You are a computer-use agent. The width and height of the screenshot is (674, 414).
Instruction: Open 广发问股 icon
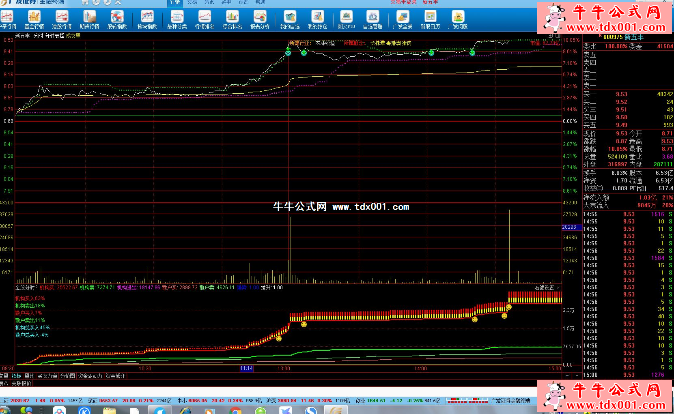coord(458,20)
